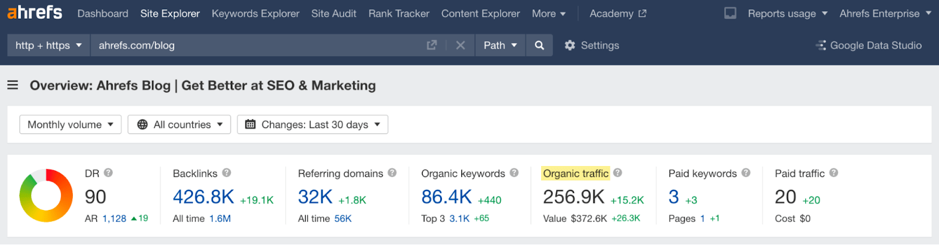The image size is (939, 245).
Task: Open the notifications display icon
Action: [730, 13]
